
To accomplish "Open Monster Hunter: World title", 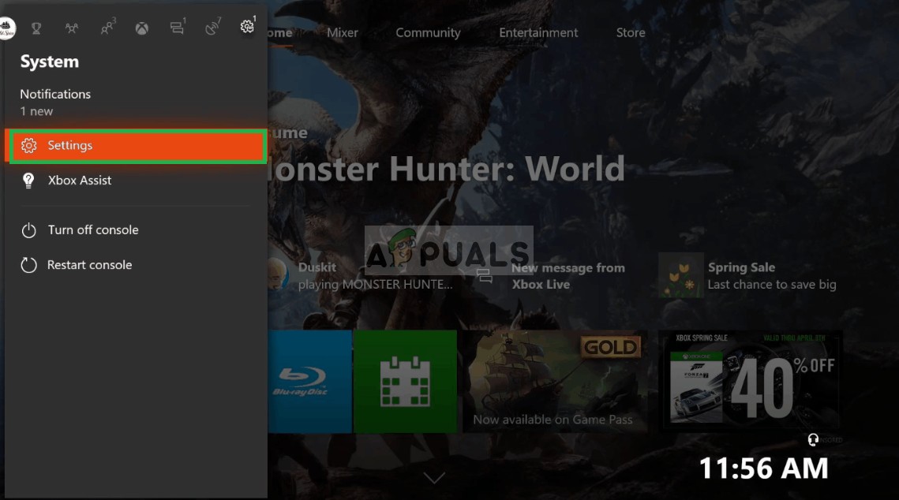I will (446, 169).
